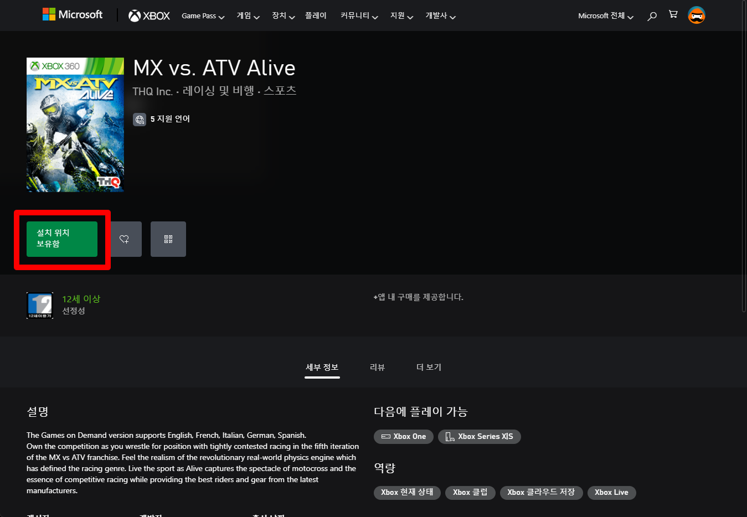This screenshot has height=517, width=747.
Task: Open the 12세 이상 rating link
Action: click(x=81, y=299)
